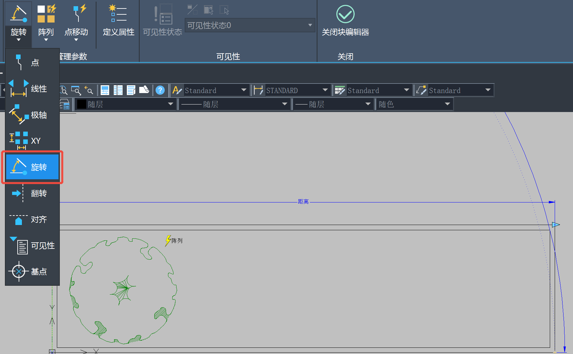This screenshot has width=573, height=354.
Task: Click the blue help question mark icon
Action: [x=160, y=90]
